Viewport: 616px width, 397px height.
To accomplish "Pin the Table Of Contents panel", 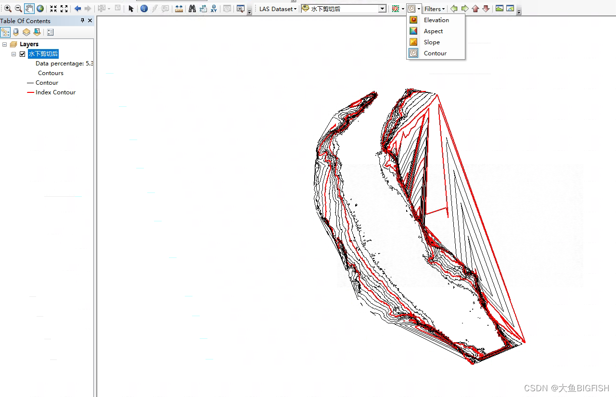I will [x=82, y=21].
